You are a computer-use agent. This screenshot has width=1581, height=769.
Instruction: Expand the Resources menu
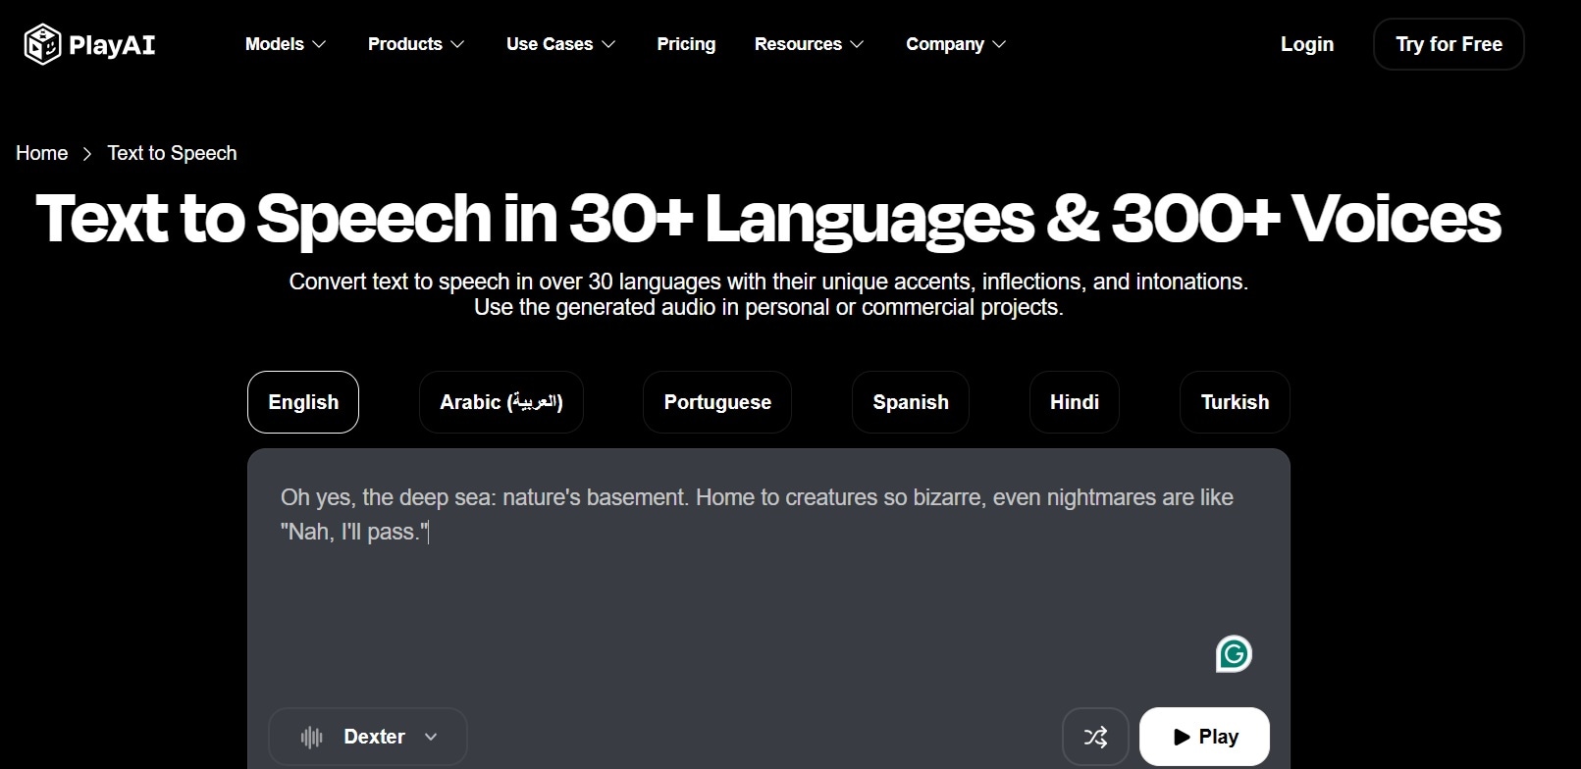coord(810,44)
